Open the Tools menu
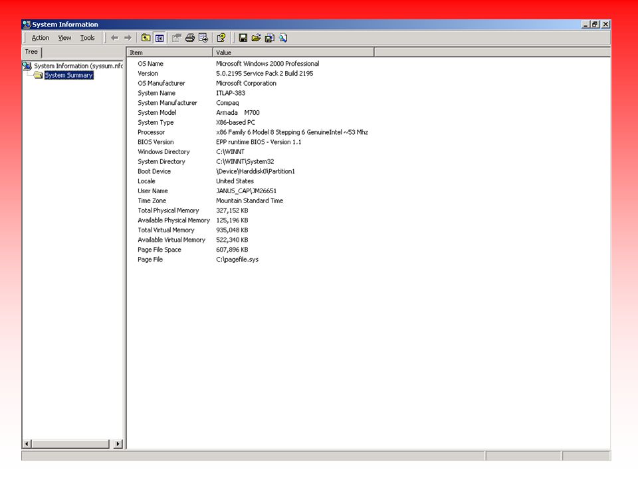The width and height of the screenshot is (638, 478). (x=88, y=38)
